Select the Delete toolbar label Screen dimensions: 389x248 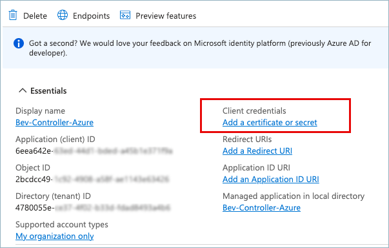point(35,16)
